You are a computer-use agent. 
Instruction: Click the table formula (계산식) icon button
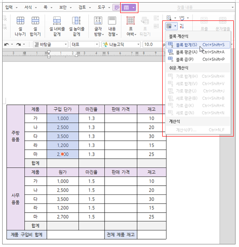pos(169,26)
